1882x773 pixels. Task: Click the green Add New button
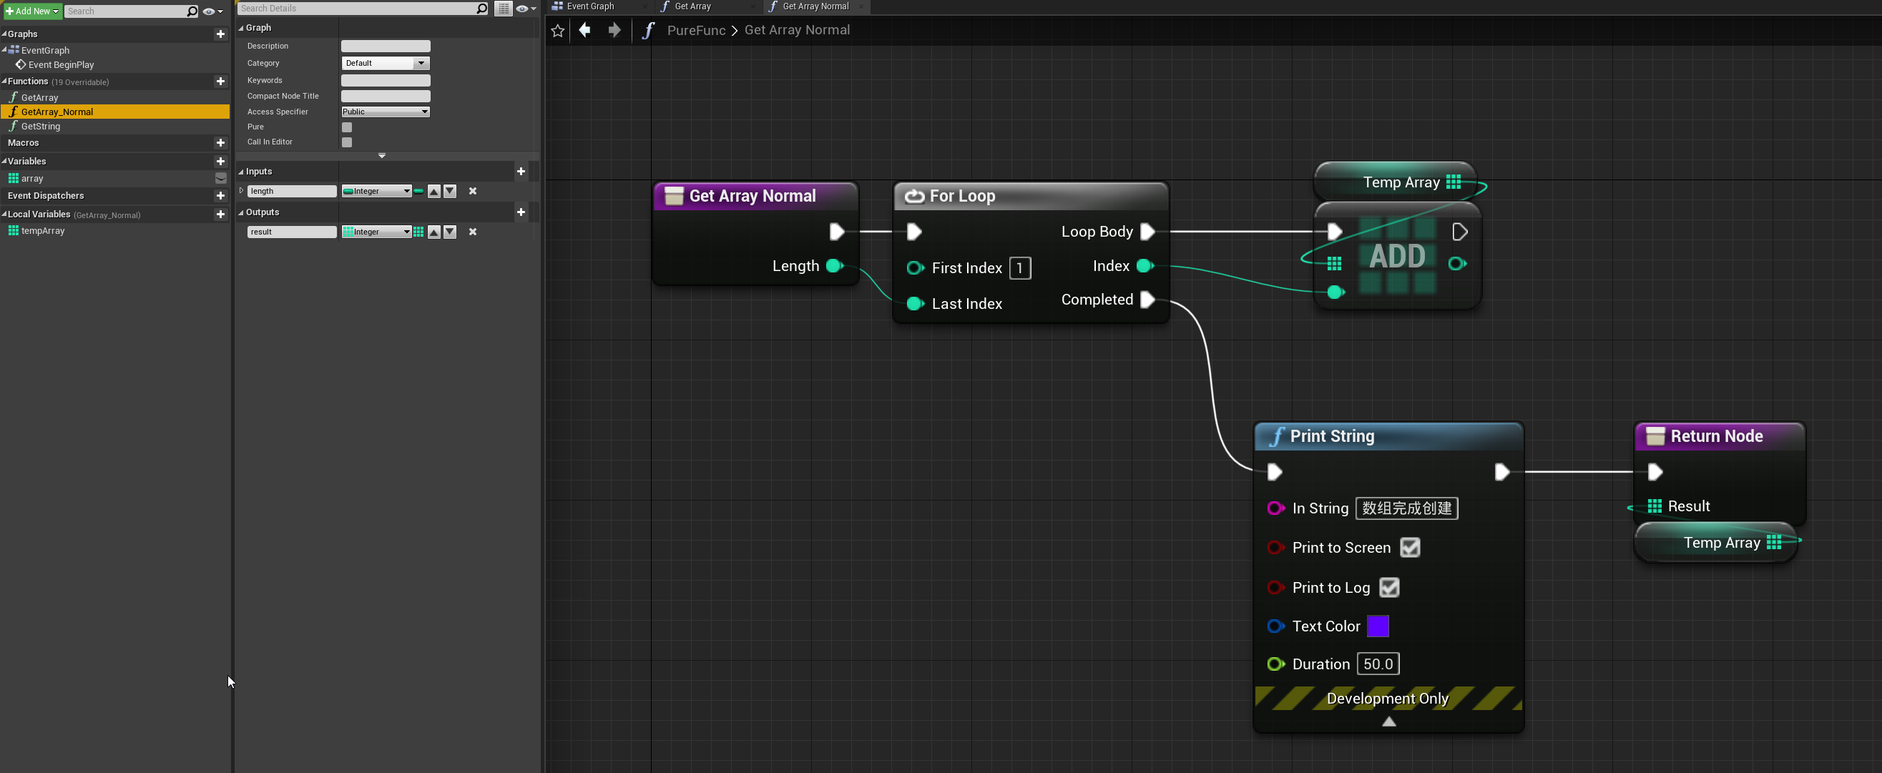(x=31, y=10)
